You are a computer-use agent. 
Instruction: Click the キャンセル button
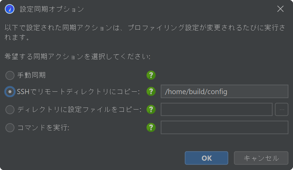click(x=261, y=158)
